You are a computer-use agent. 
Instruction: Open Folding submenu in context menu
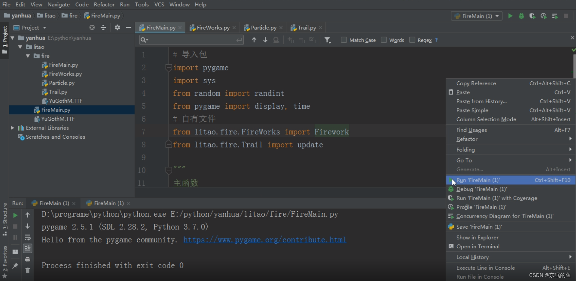point(511,150)
